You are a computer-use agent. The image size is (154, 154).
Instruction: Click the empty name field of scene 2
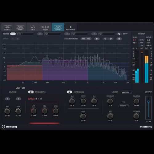52,34
